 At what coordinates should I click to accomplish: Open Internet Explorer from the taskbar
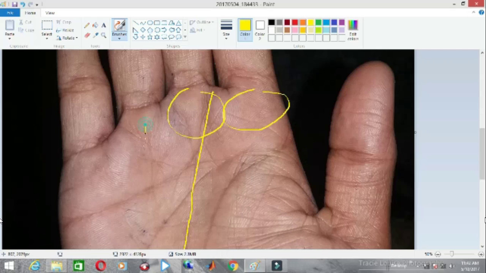point(35,266)
